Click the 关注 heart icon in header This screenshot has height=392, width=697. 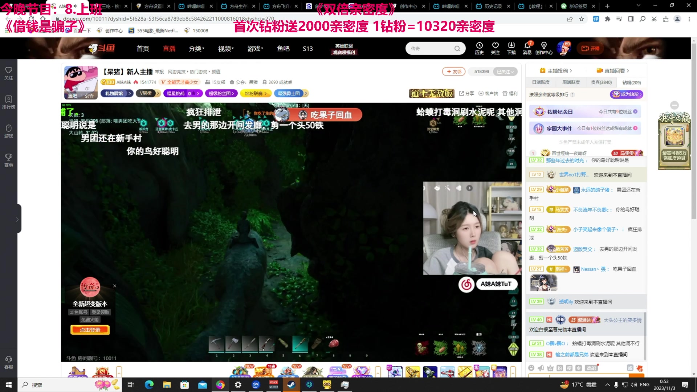click(x=495, y=48)
